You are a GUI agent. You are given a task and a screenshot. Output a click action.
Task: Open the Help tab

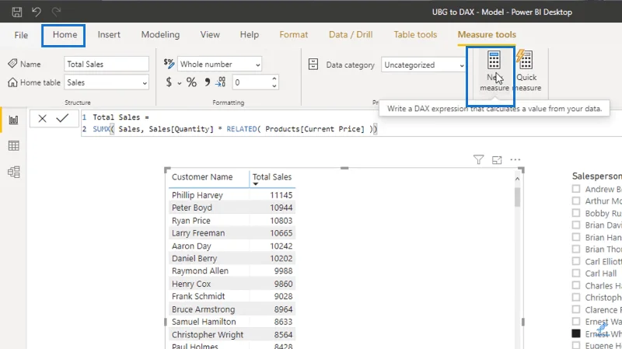pyautogui.click(x=249, y=34)
